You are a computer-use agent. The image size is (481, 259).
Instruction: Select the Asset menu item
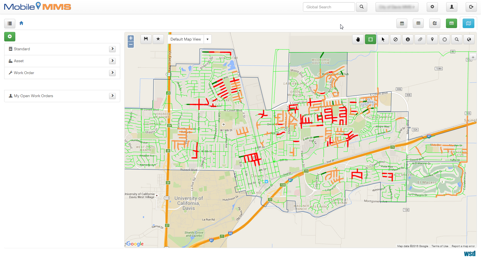coord(62,61)
